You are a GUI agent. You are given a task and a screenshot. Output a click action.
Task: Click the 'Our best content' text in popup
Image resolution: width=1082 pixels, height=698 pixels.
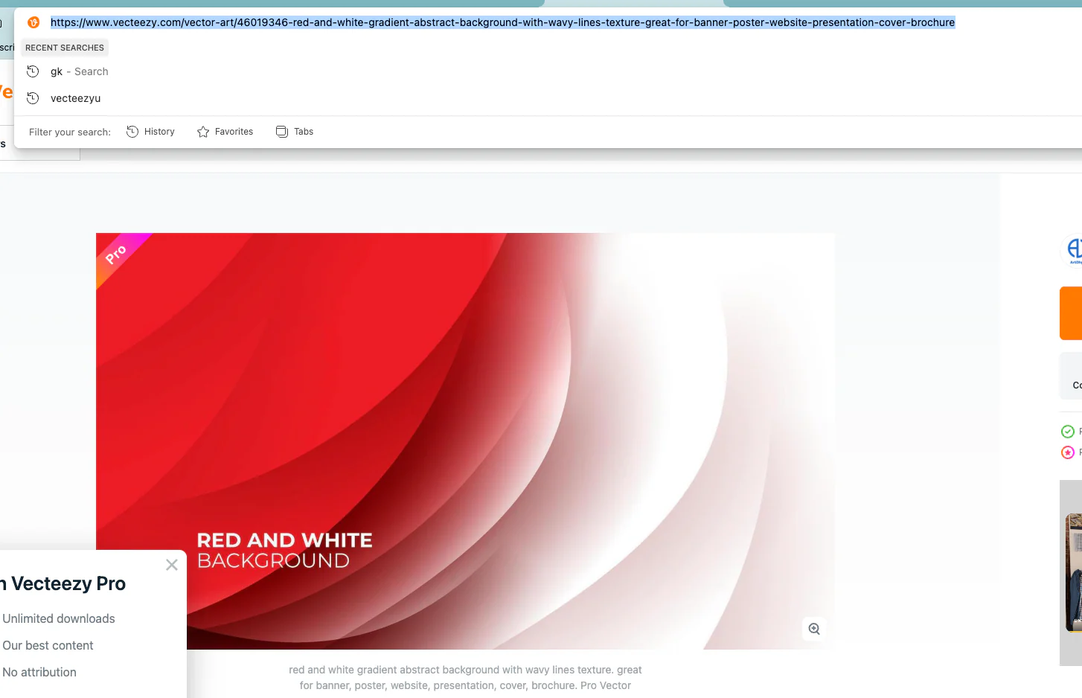(x=48, y=645)
